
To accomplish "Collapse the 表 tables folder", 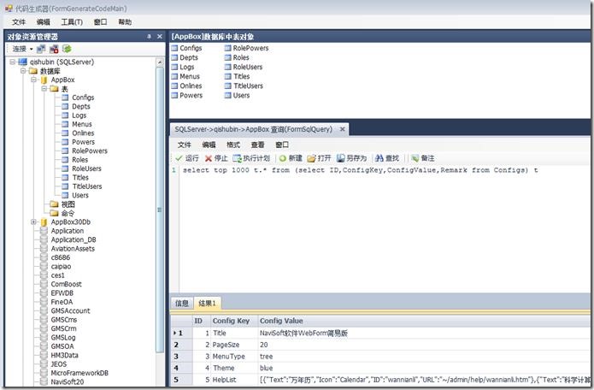I will pos(44,89).
